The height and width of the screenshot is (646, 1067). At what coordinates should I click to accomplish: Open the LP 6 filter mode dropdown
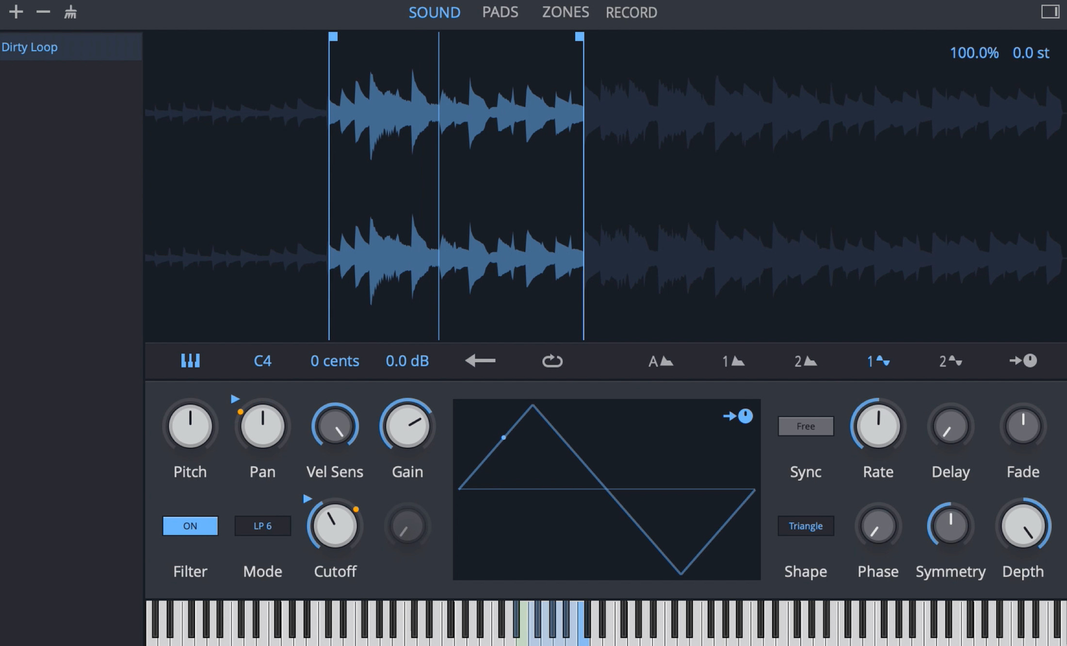coord(262,526)
